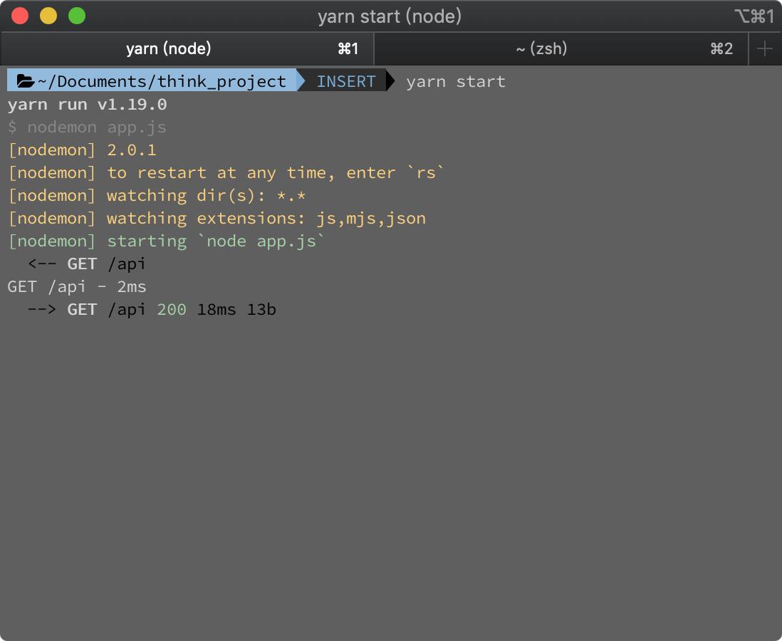This screenshot has height=641, width=782.
Task: Minimize the window with the yellow button
Action: (x=48, y=16)
